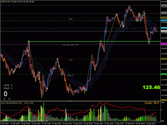Click the 26 Apr 00:30 time axis label
Screen dimensions: 167x125
click(130, 124)
